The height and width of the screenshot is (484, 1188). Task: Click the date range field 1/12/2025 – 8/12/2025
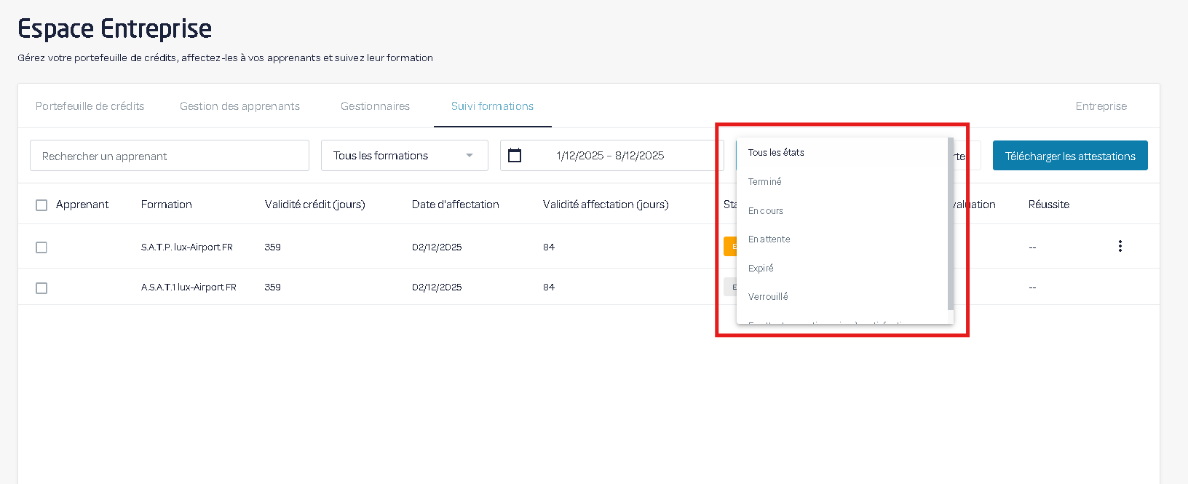click(610, 156)
